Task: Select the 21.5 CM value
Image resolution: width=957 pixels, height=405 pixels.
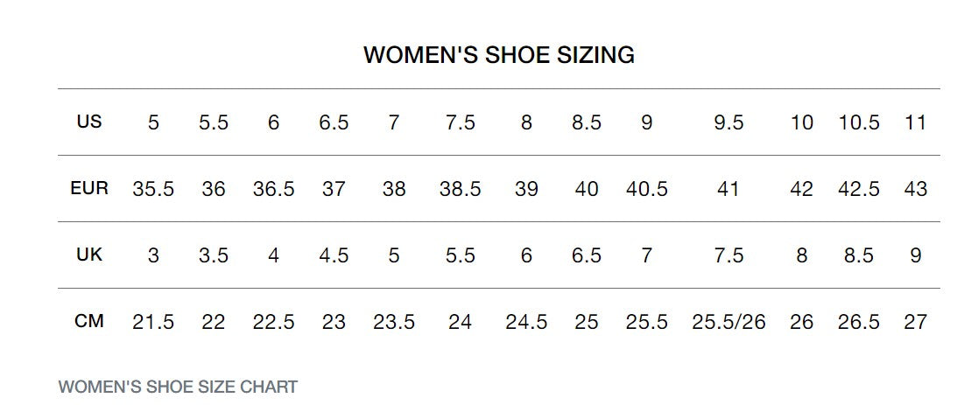Action: point(153,322)
